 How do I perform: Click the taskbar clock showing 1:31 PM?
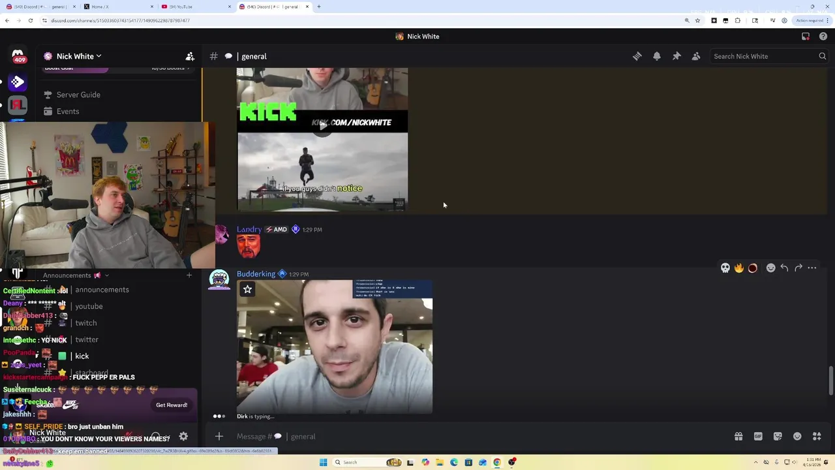click(813, 462)
